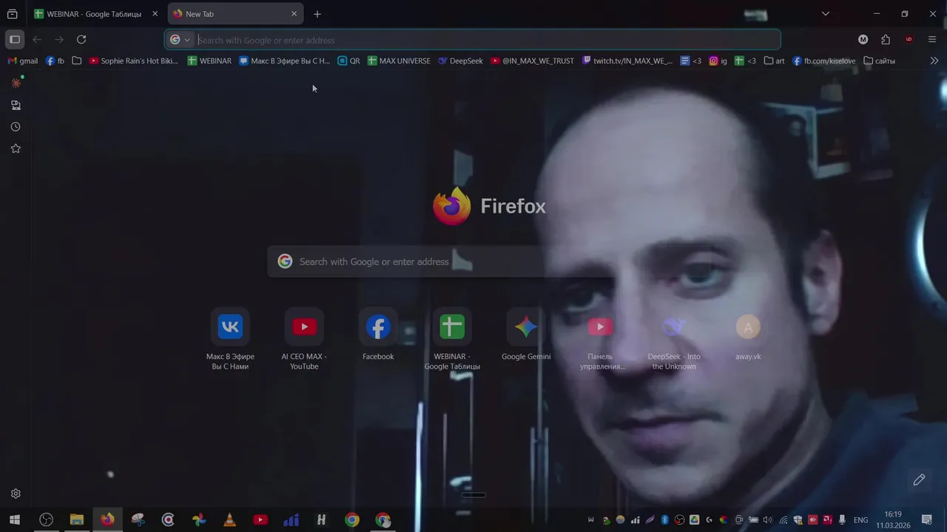Open the uBlock extension toolbar icon
The height and width of the screenshot is (532, 947).
[909, 40]
